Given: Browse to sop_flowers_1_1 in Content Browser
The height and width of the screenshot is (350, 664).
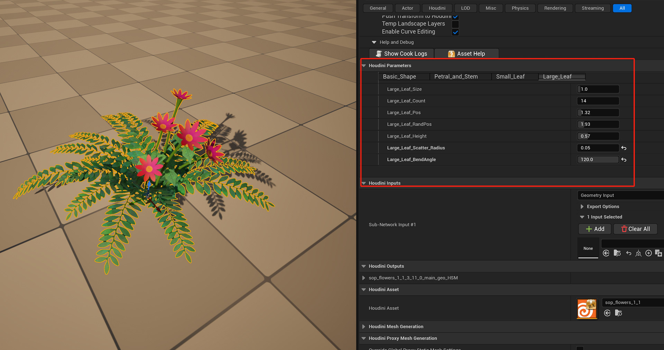Looking at the screenshot, I should click(x=619, y=313).
